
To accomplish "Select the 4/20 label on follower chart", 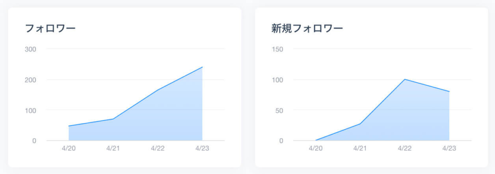I will tap(69, 148).
